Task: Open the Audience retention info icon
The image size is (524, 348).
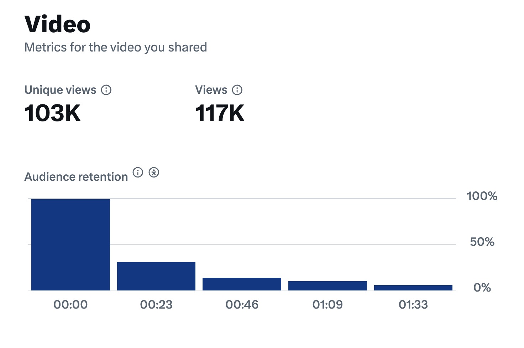Action: (138, 173)
